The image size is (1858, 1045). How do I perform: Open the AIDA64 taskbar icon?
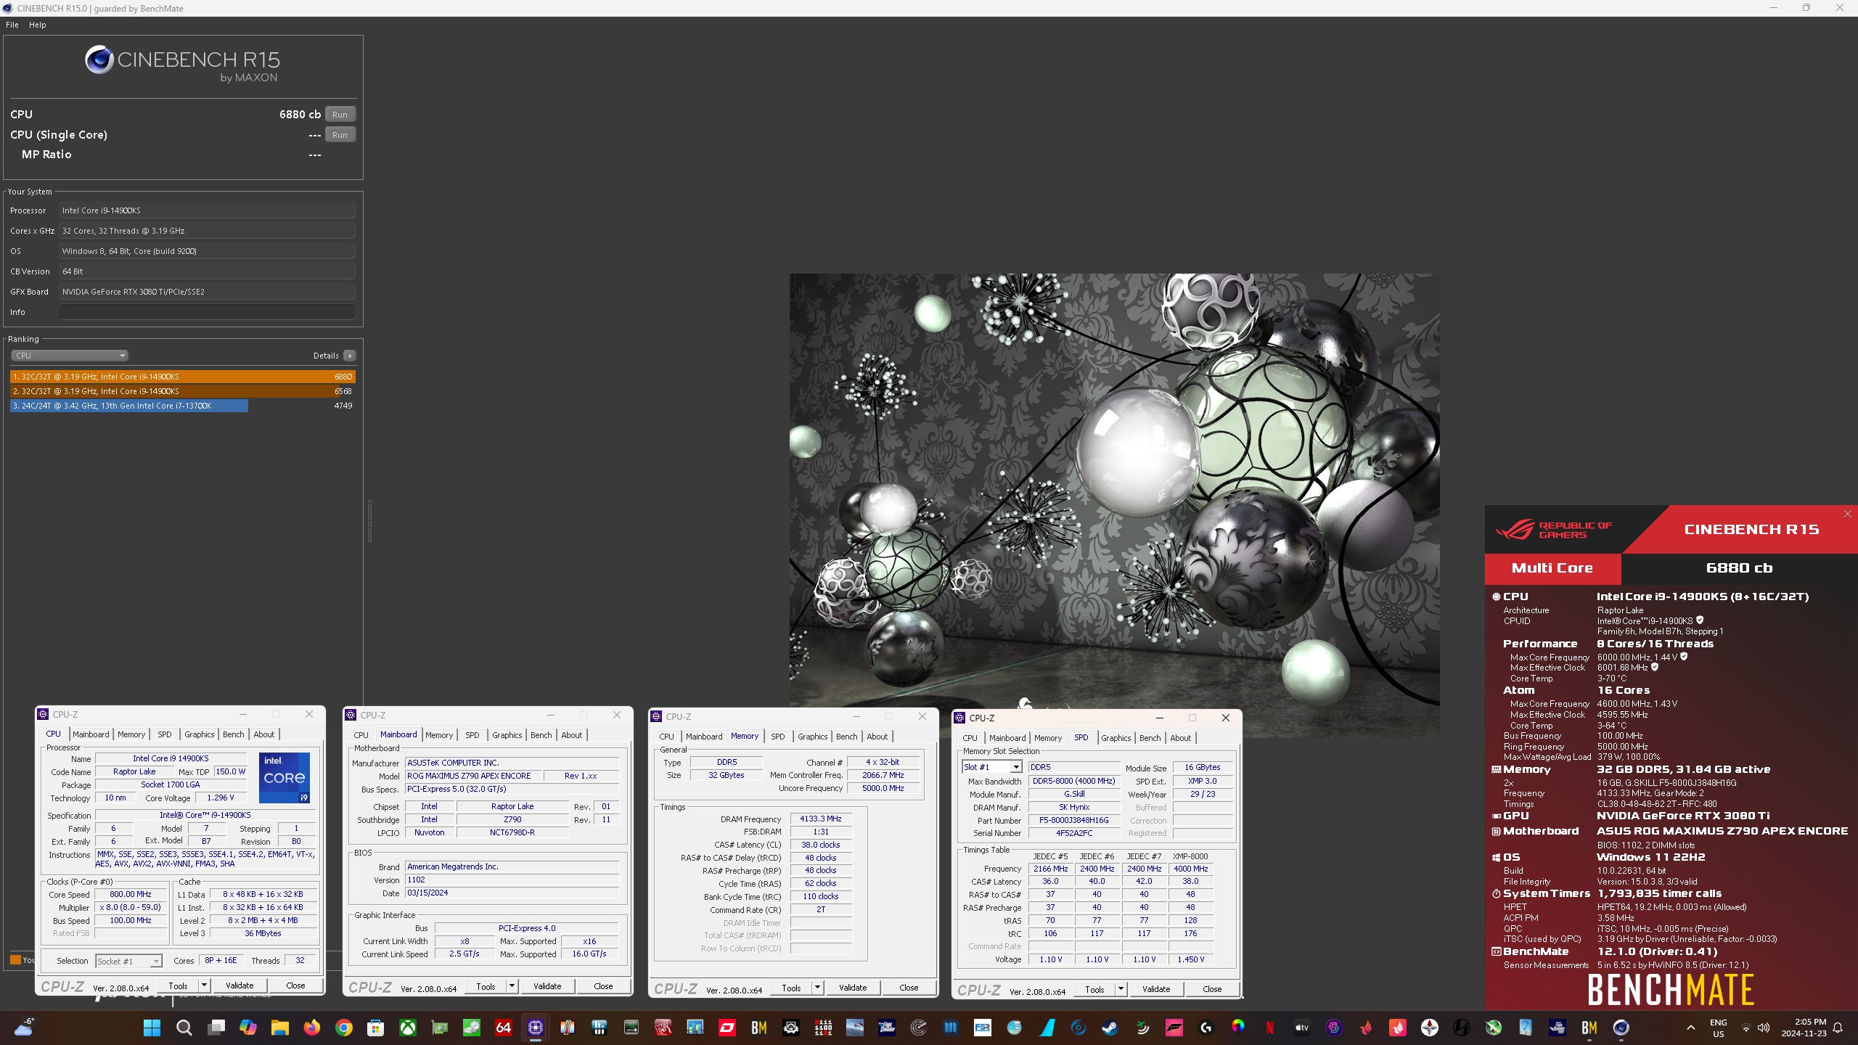tap(503, 1028)
